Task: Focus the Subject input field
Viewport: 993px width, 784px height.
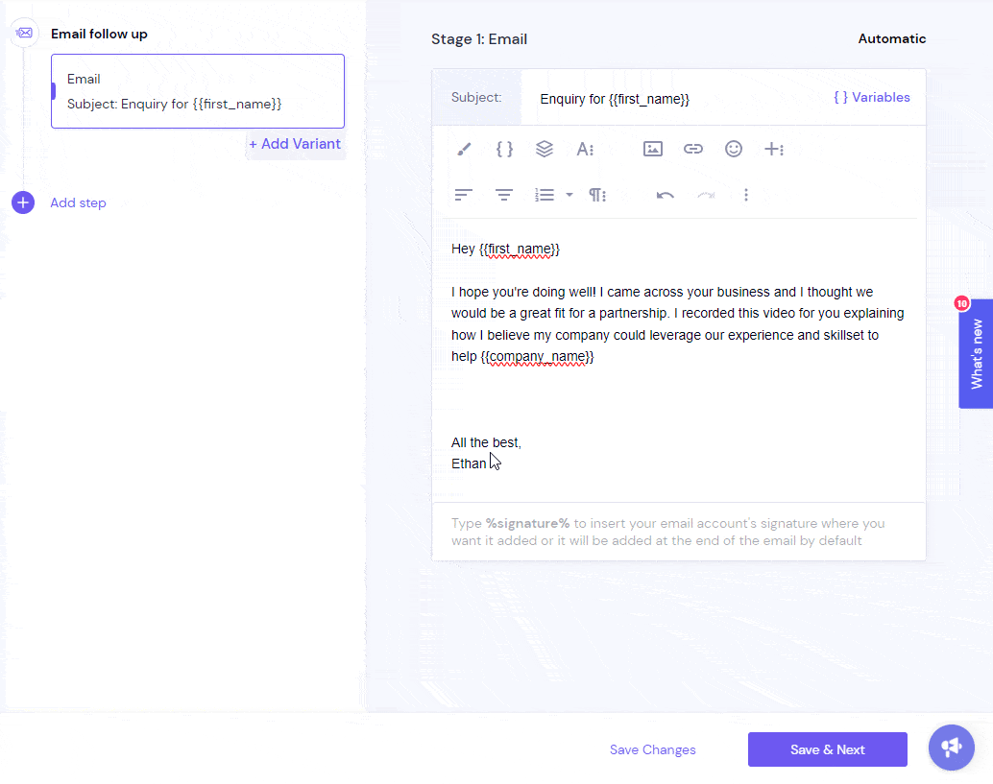Action: [680, 99]
